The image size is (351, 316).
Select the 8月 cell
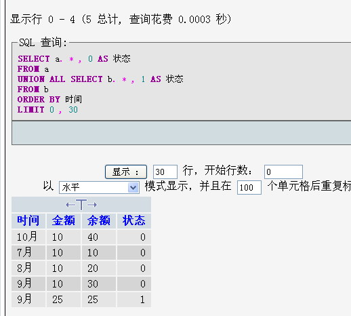pos(28,268)
